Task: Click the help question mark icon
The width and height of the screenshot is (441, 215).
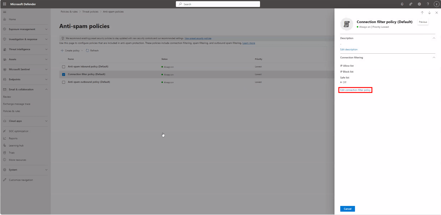Action: (428, 4)
